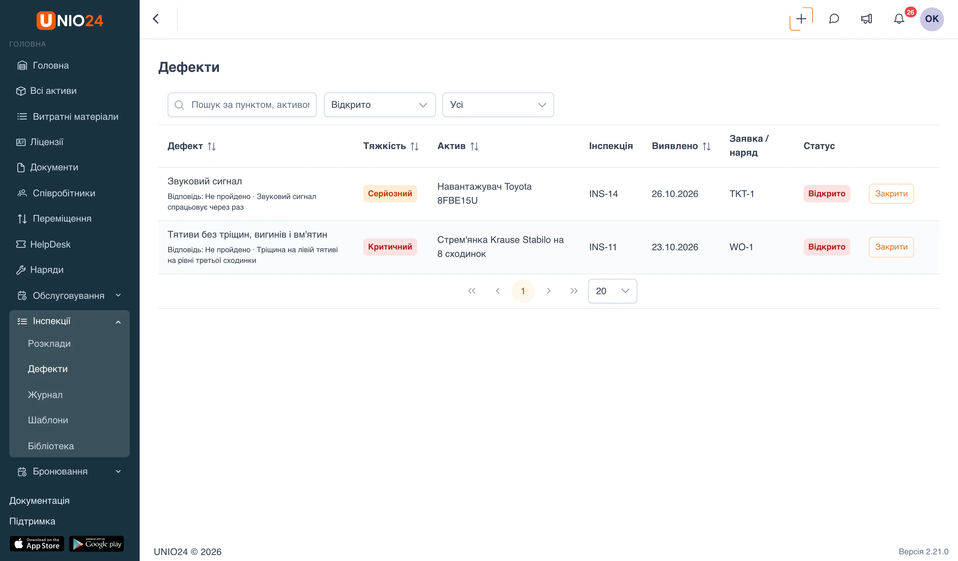
Task: Open the Відкрито status filter dropdown
Action: [380, 104]
